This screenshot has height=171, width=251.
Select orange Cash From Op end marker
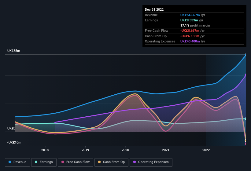246,140
